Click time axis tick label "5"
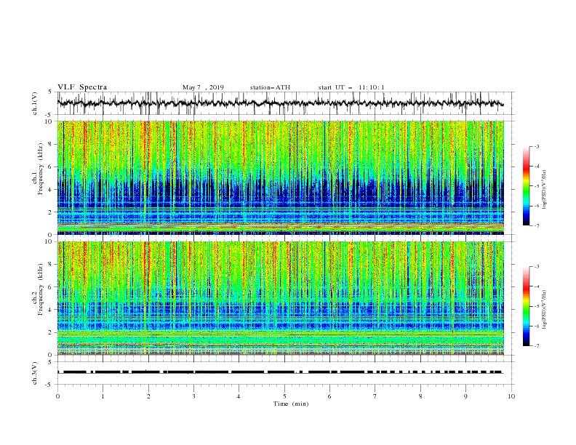576x445 pixels. [284, 396]
